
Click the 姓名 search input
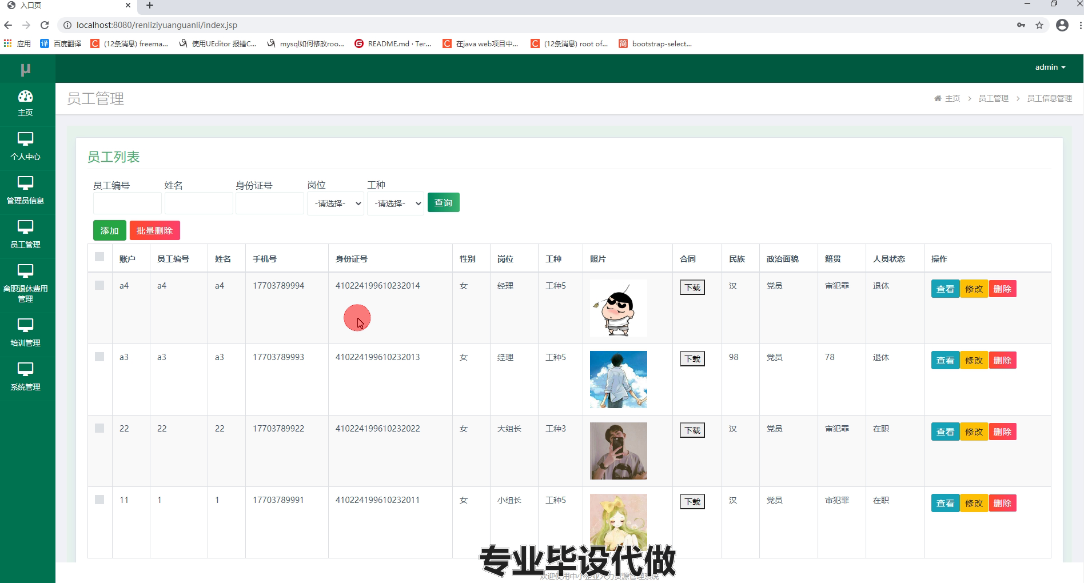click(x=199, y=203)
